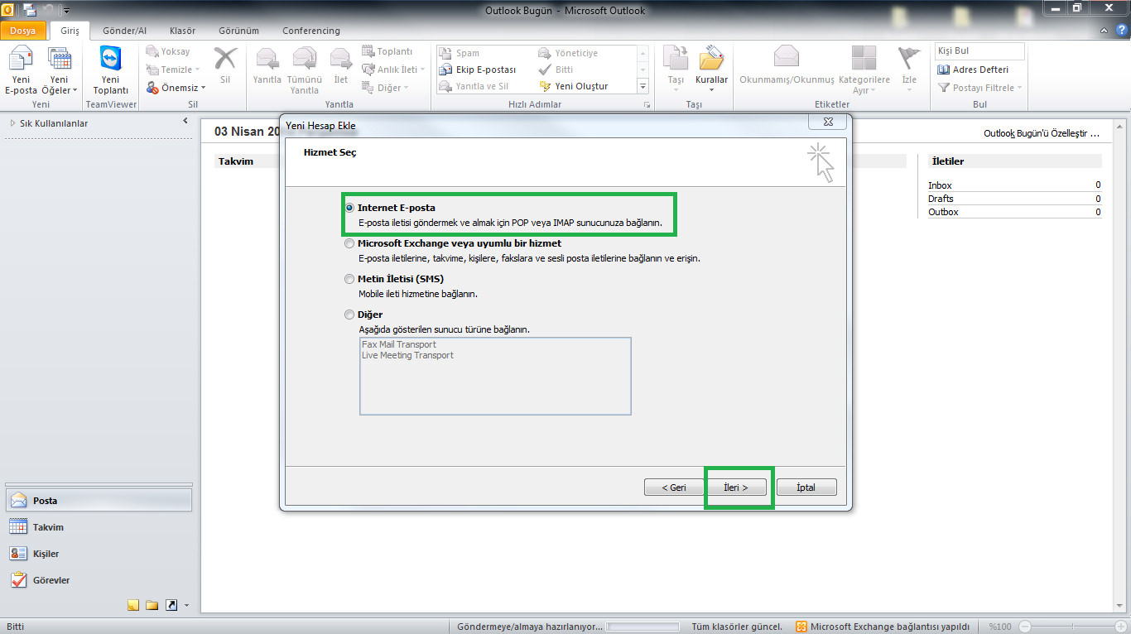Collapse the Sık Kullanılanlar pane
The image size is (1131, 634).
185,120
